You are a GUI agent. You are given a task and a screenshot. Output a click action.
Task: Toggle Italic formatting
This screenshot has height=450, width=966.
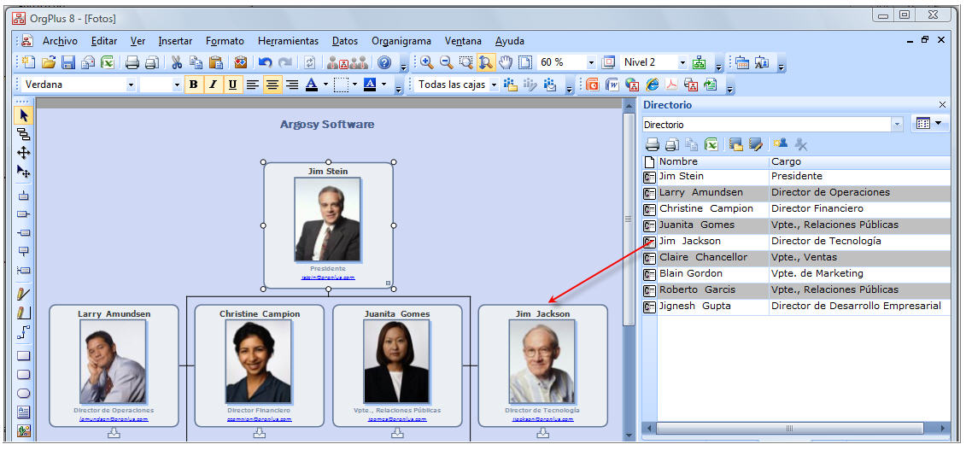213,85
